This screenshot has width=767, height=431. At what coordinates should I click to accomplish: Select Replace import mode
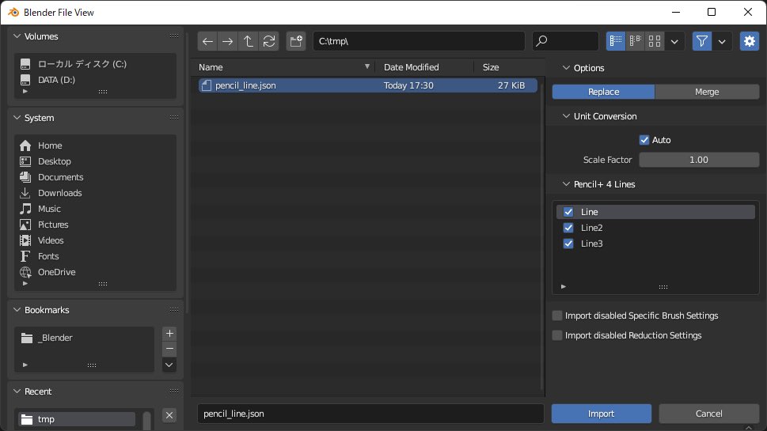603,92
